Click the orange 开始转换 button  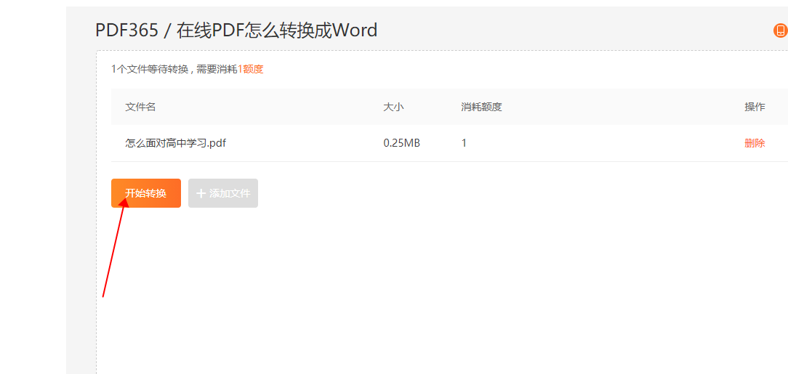[145, 192]
